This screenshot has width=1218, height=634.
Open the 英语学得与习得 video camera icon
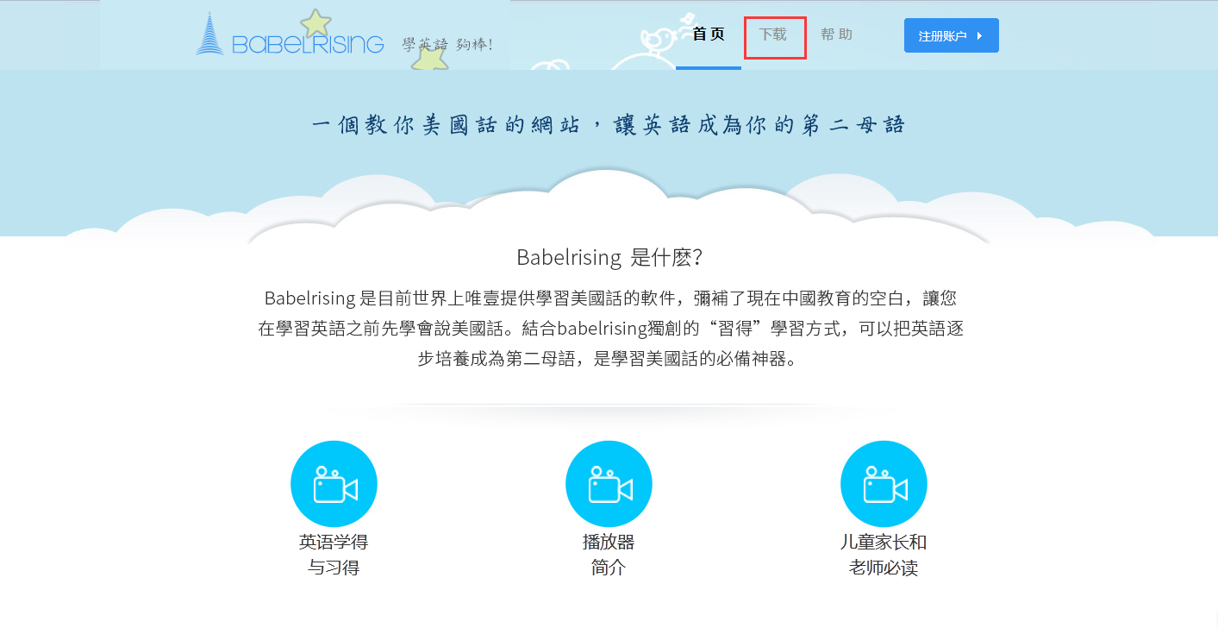[334, 484]
